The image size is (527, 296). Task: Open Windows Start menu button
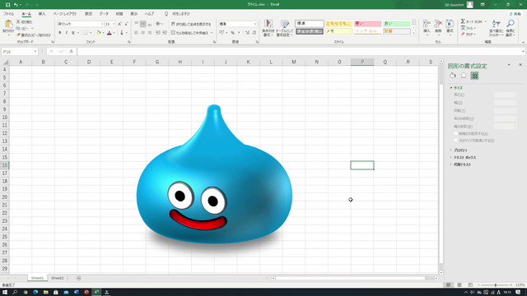pyautogui.click(x=5, y=292)
